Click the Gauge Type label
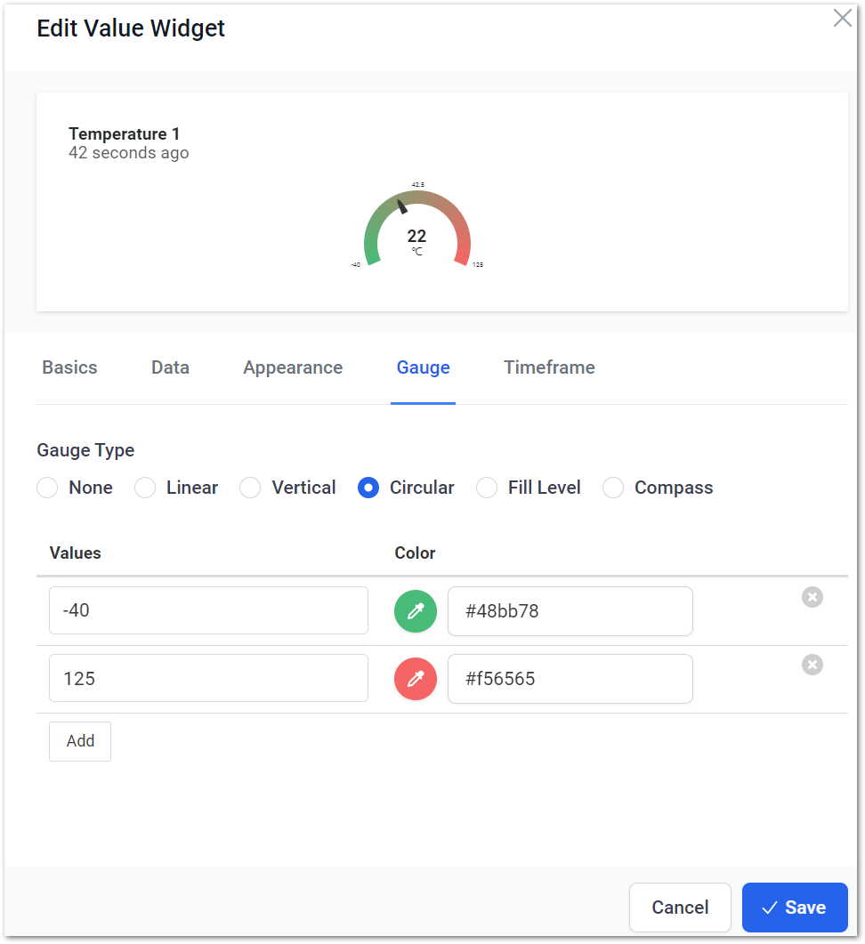Image resolution: width=865 pixels, height=944 pixels. [85, 450]
